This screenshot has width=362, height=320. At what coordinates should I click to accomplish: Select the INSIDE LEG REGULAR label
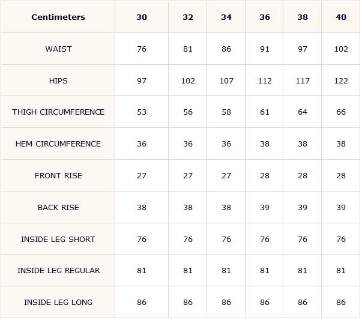58,270
